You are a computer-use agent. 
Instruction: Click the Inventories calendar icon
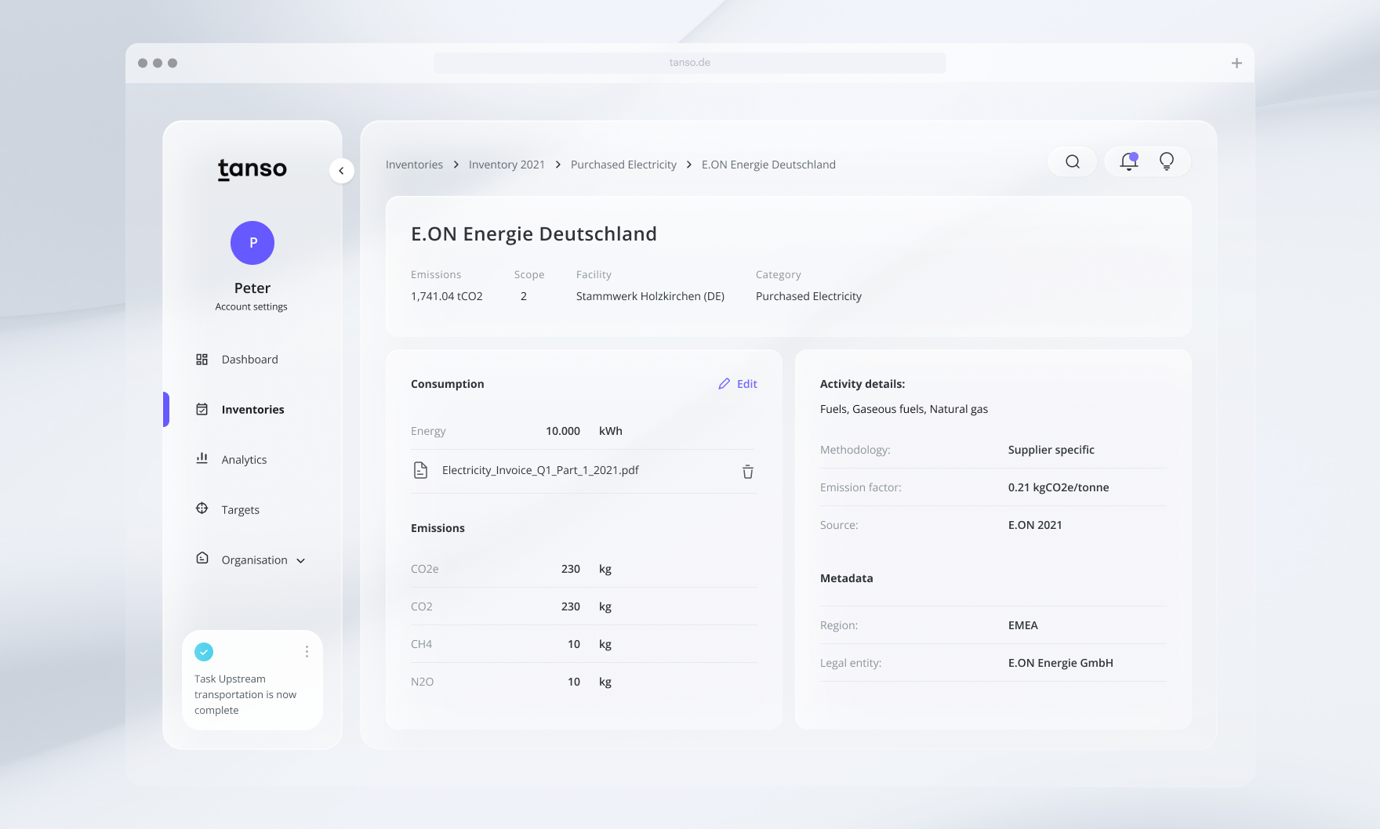pos(202,409)
